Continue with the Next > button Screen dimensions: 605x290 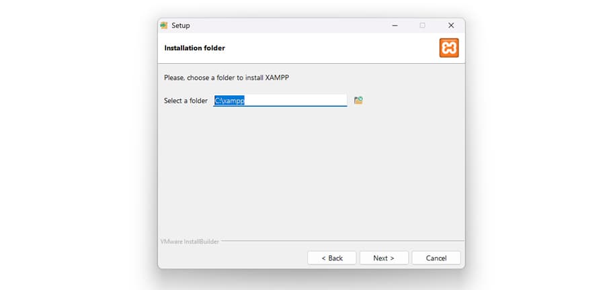tap(384, 258)
